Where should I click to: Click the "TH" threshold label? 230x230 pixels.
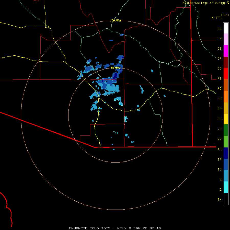pos(220,200)
